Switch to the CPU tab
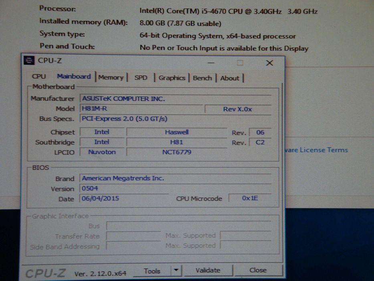Screen dimensions: 374x281 tap(38, 76)
